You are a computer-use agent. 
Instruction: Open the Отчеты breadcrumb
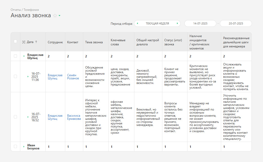(x=16, y=10)
